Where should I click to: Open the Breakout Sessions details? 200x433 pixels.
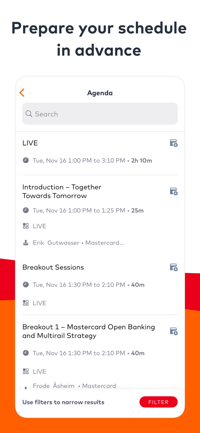pyautogui.click(x=53, y=267)
